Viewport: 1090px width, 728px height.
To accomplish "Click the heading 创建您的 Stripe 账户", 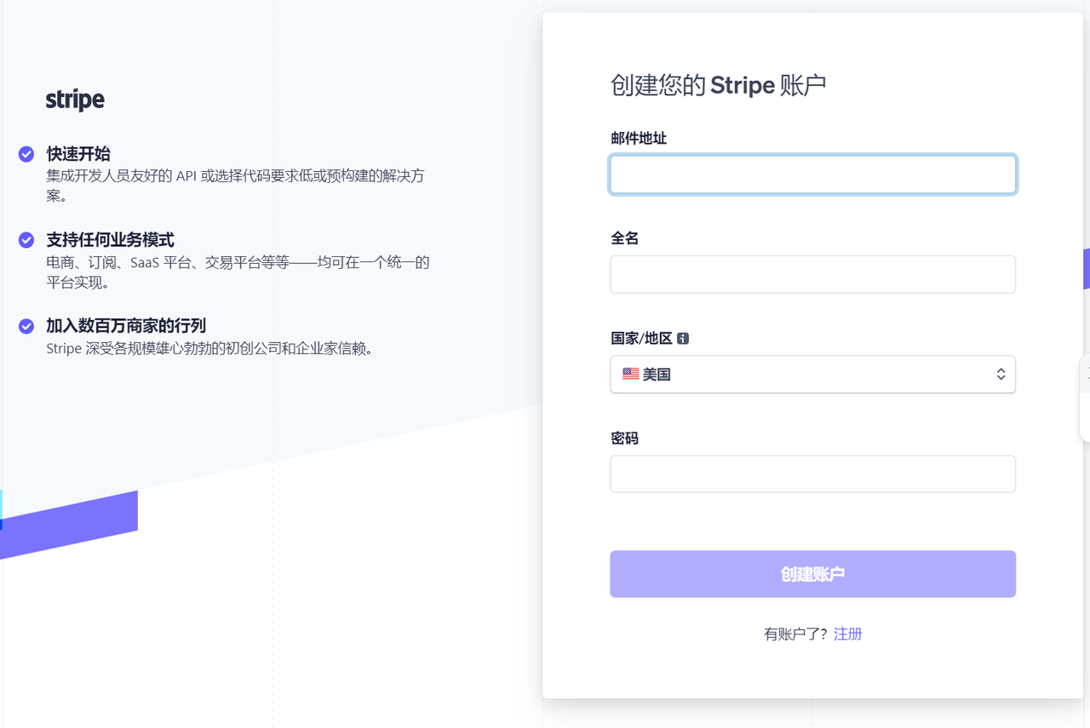I will (x=719, y=85).
